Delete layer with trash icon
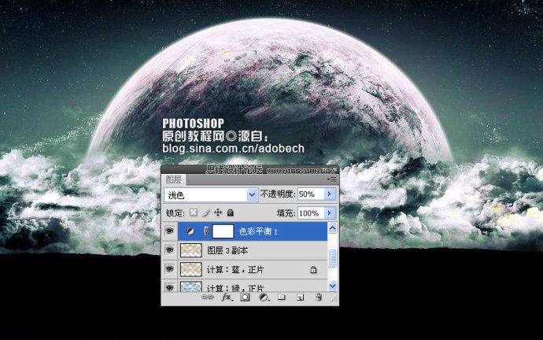This screenshot has height=340, width=543. (319, 297)
